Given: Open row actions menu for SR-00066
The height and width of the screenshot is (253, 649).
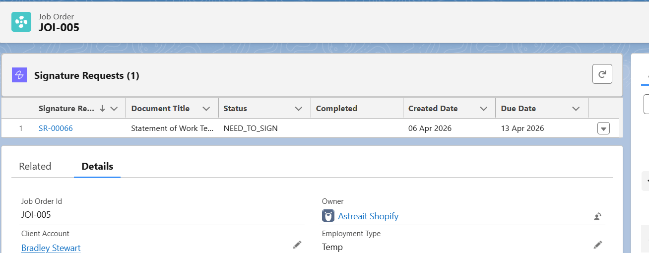Looking at the screenshot, I should [x=603, y=128].
